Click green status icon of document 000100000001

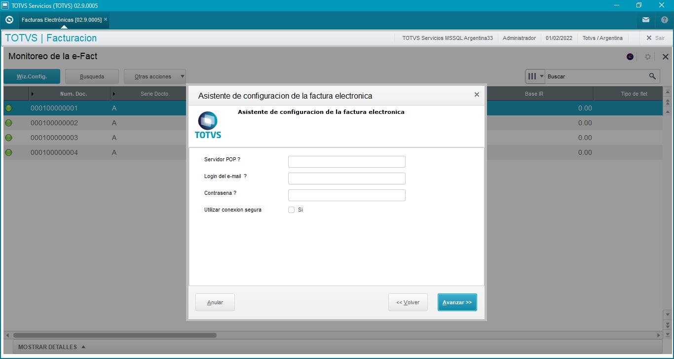[8, 108]
